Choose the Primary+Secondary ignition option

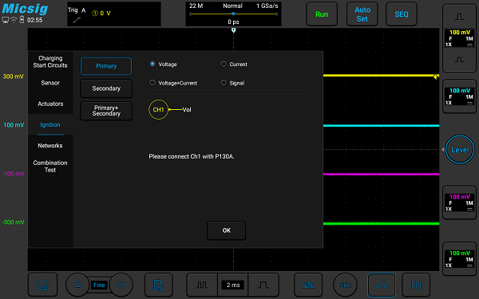[106, 111]
